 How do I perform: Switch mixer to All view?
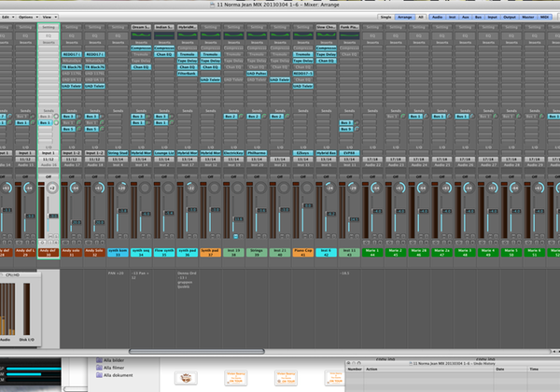(421, 17)
